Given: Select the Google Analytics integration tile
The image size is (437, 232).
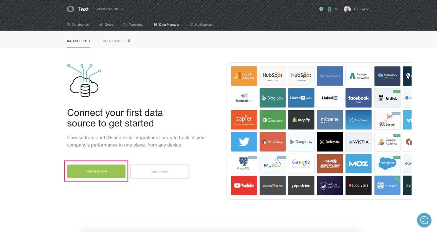Looking at the screenshot, I should click(x=244, y=76).
